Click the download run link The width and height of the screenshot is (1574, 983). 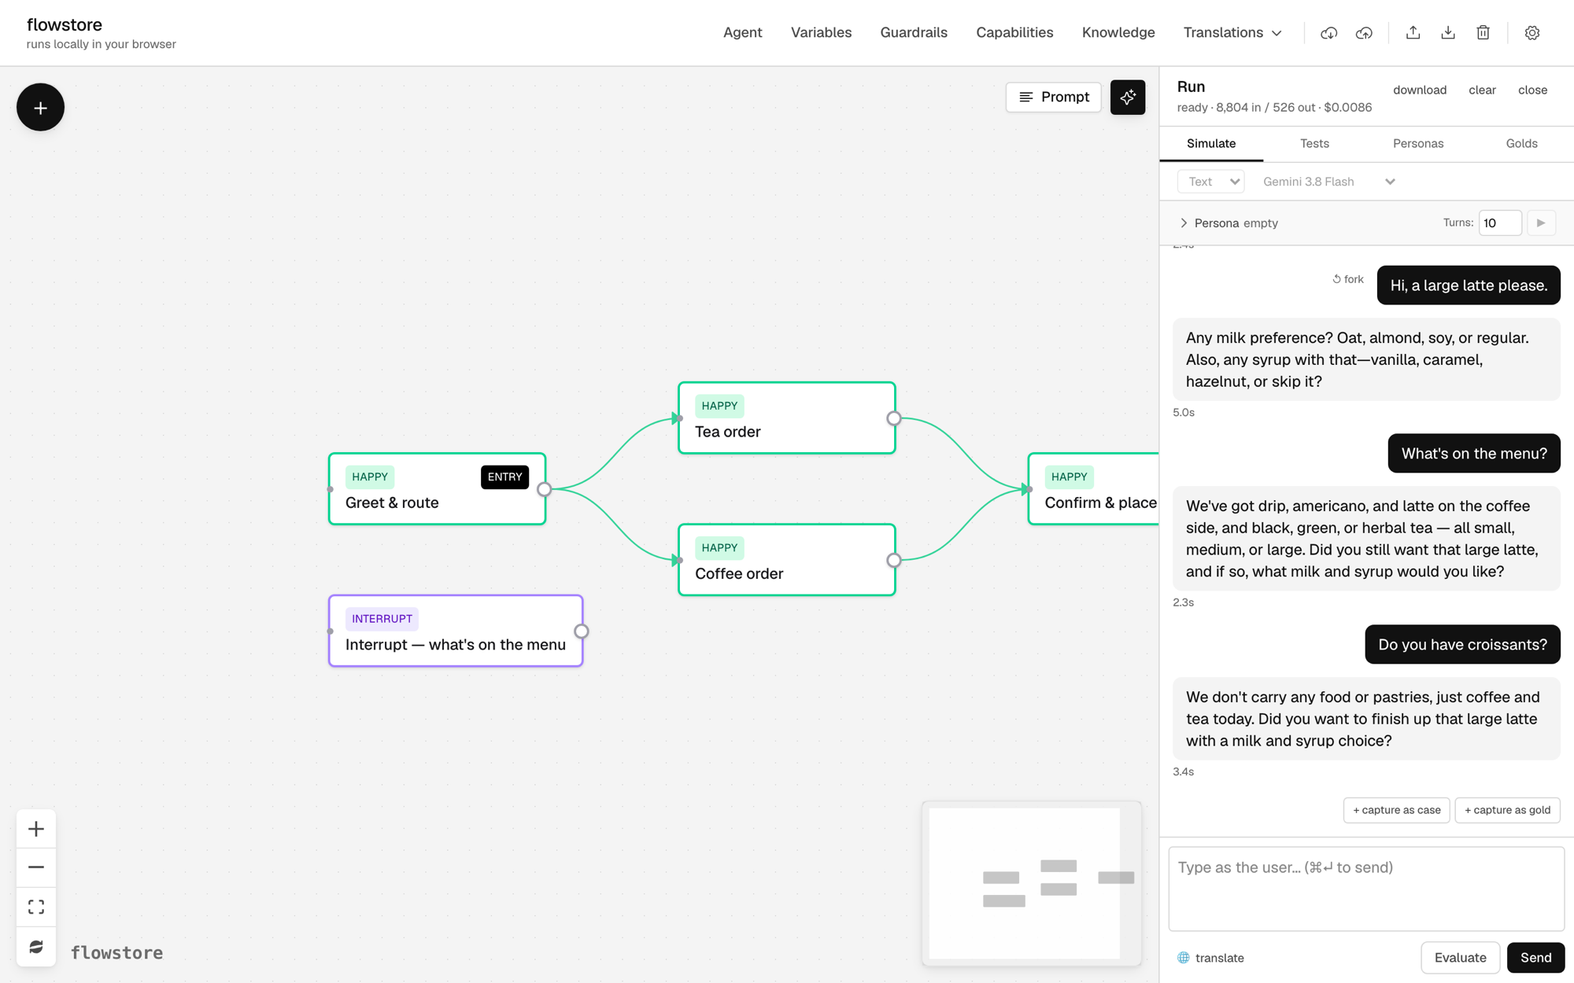tap(1419, 90)
